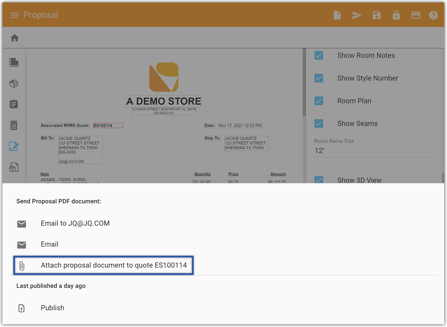Toggle the Show 3D View checkbox

(x=319, y=180)
